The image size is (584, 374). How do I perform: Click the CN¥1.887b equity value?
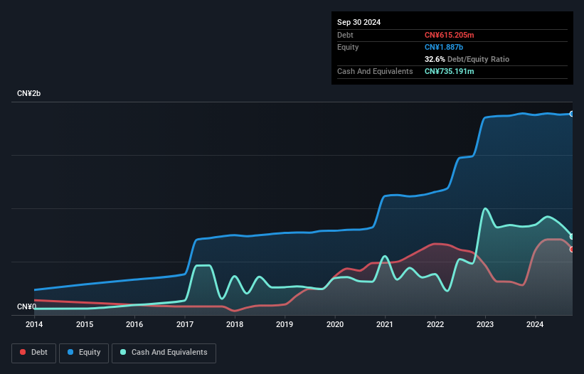444,47
